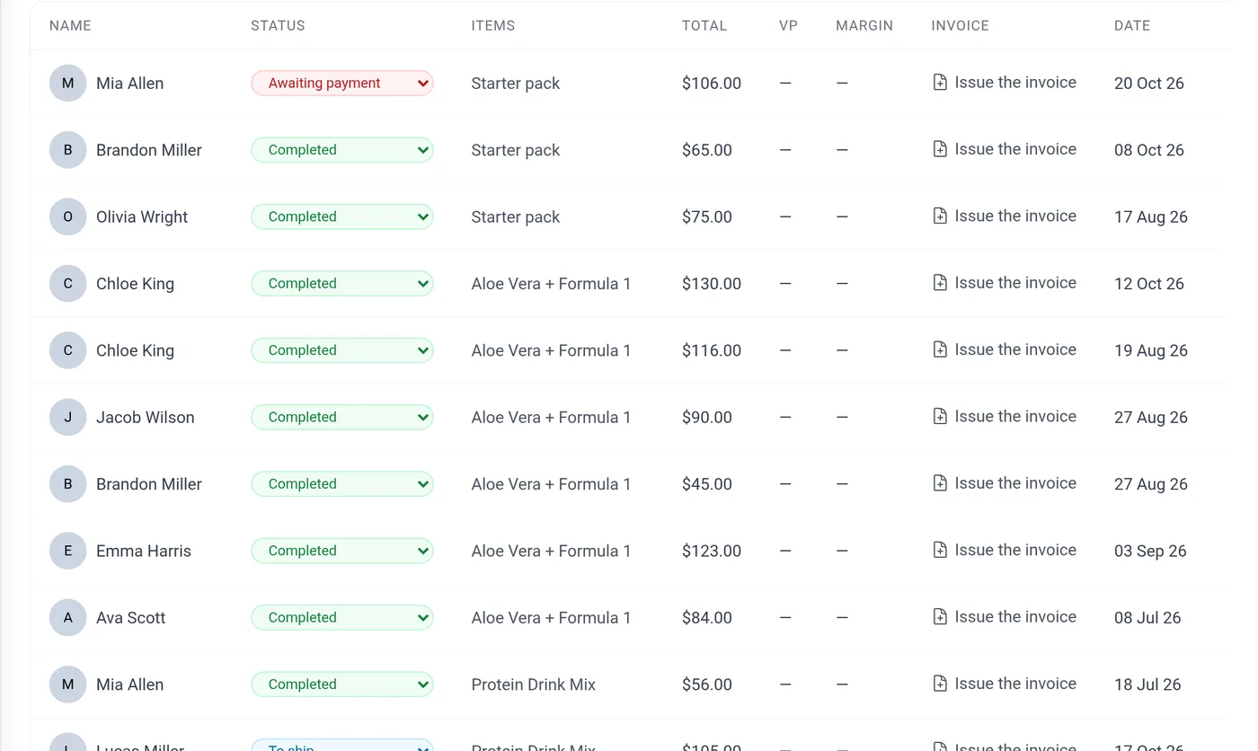Click the B avatar for Brandon Miller's $65.00 order

(67, 150)
